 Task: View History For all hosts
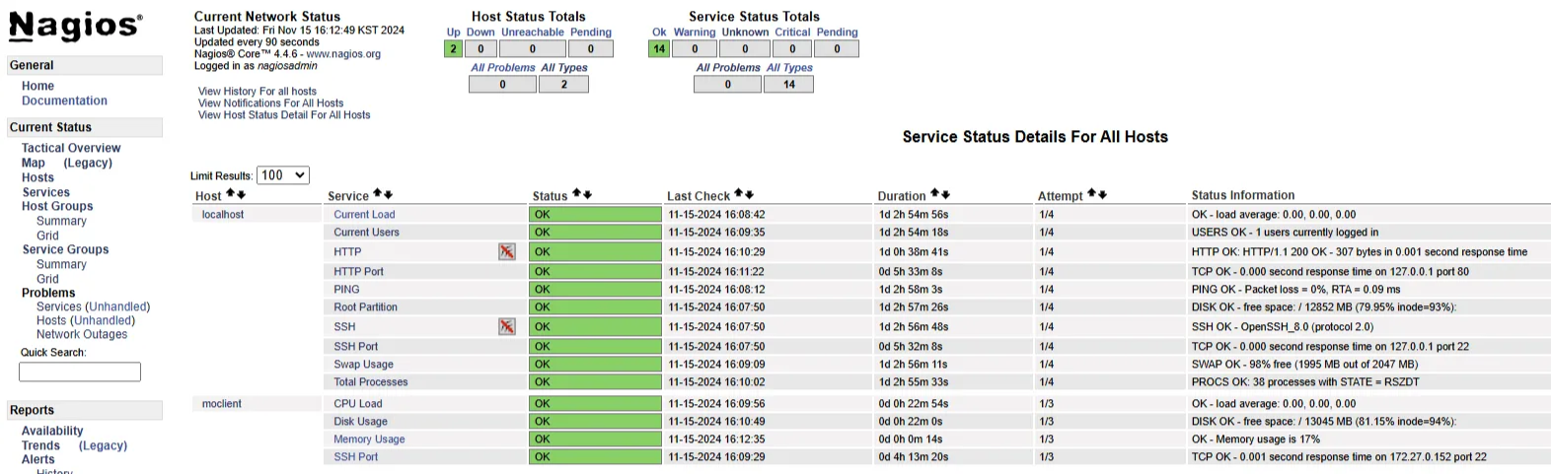(258, 91)
